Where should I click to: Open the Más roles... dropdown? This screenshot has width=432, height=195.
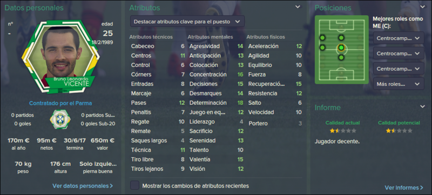[x=399, y=84]
